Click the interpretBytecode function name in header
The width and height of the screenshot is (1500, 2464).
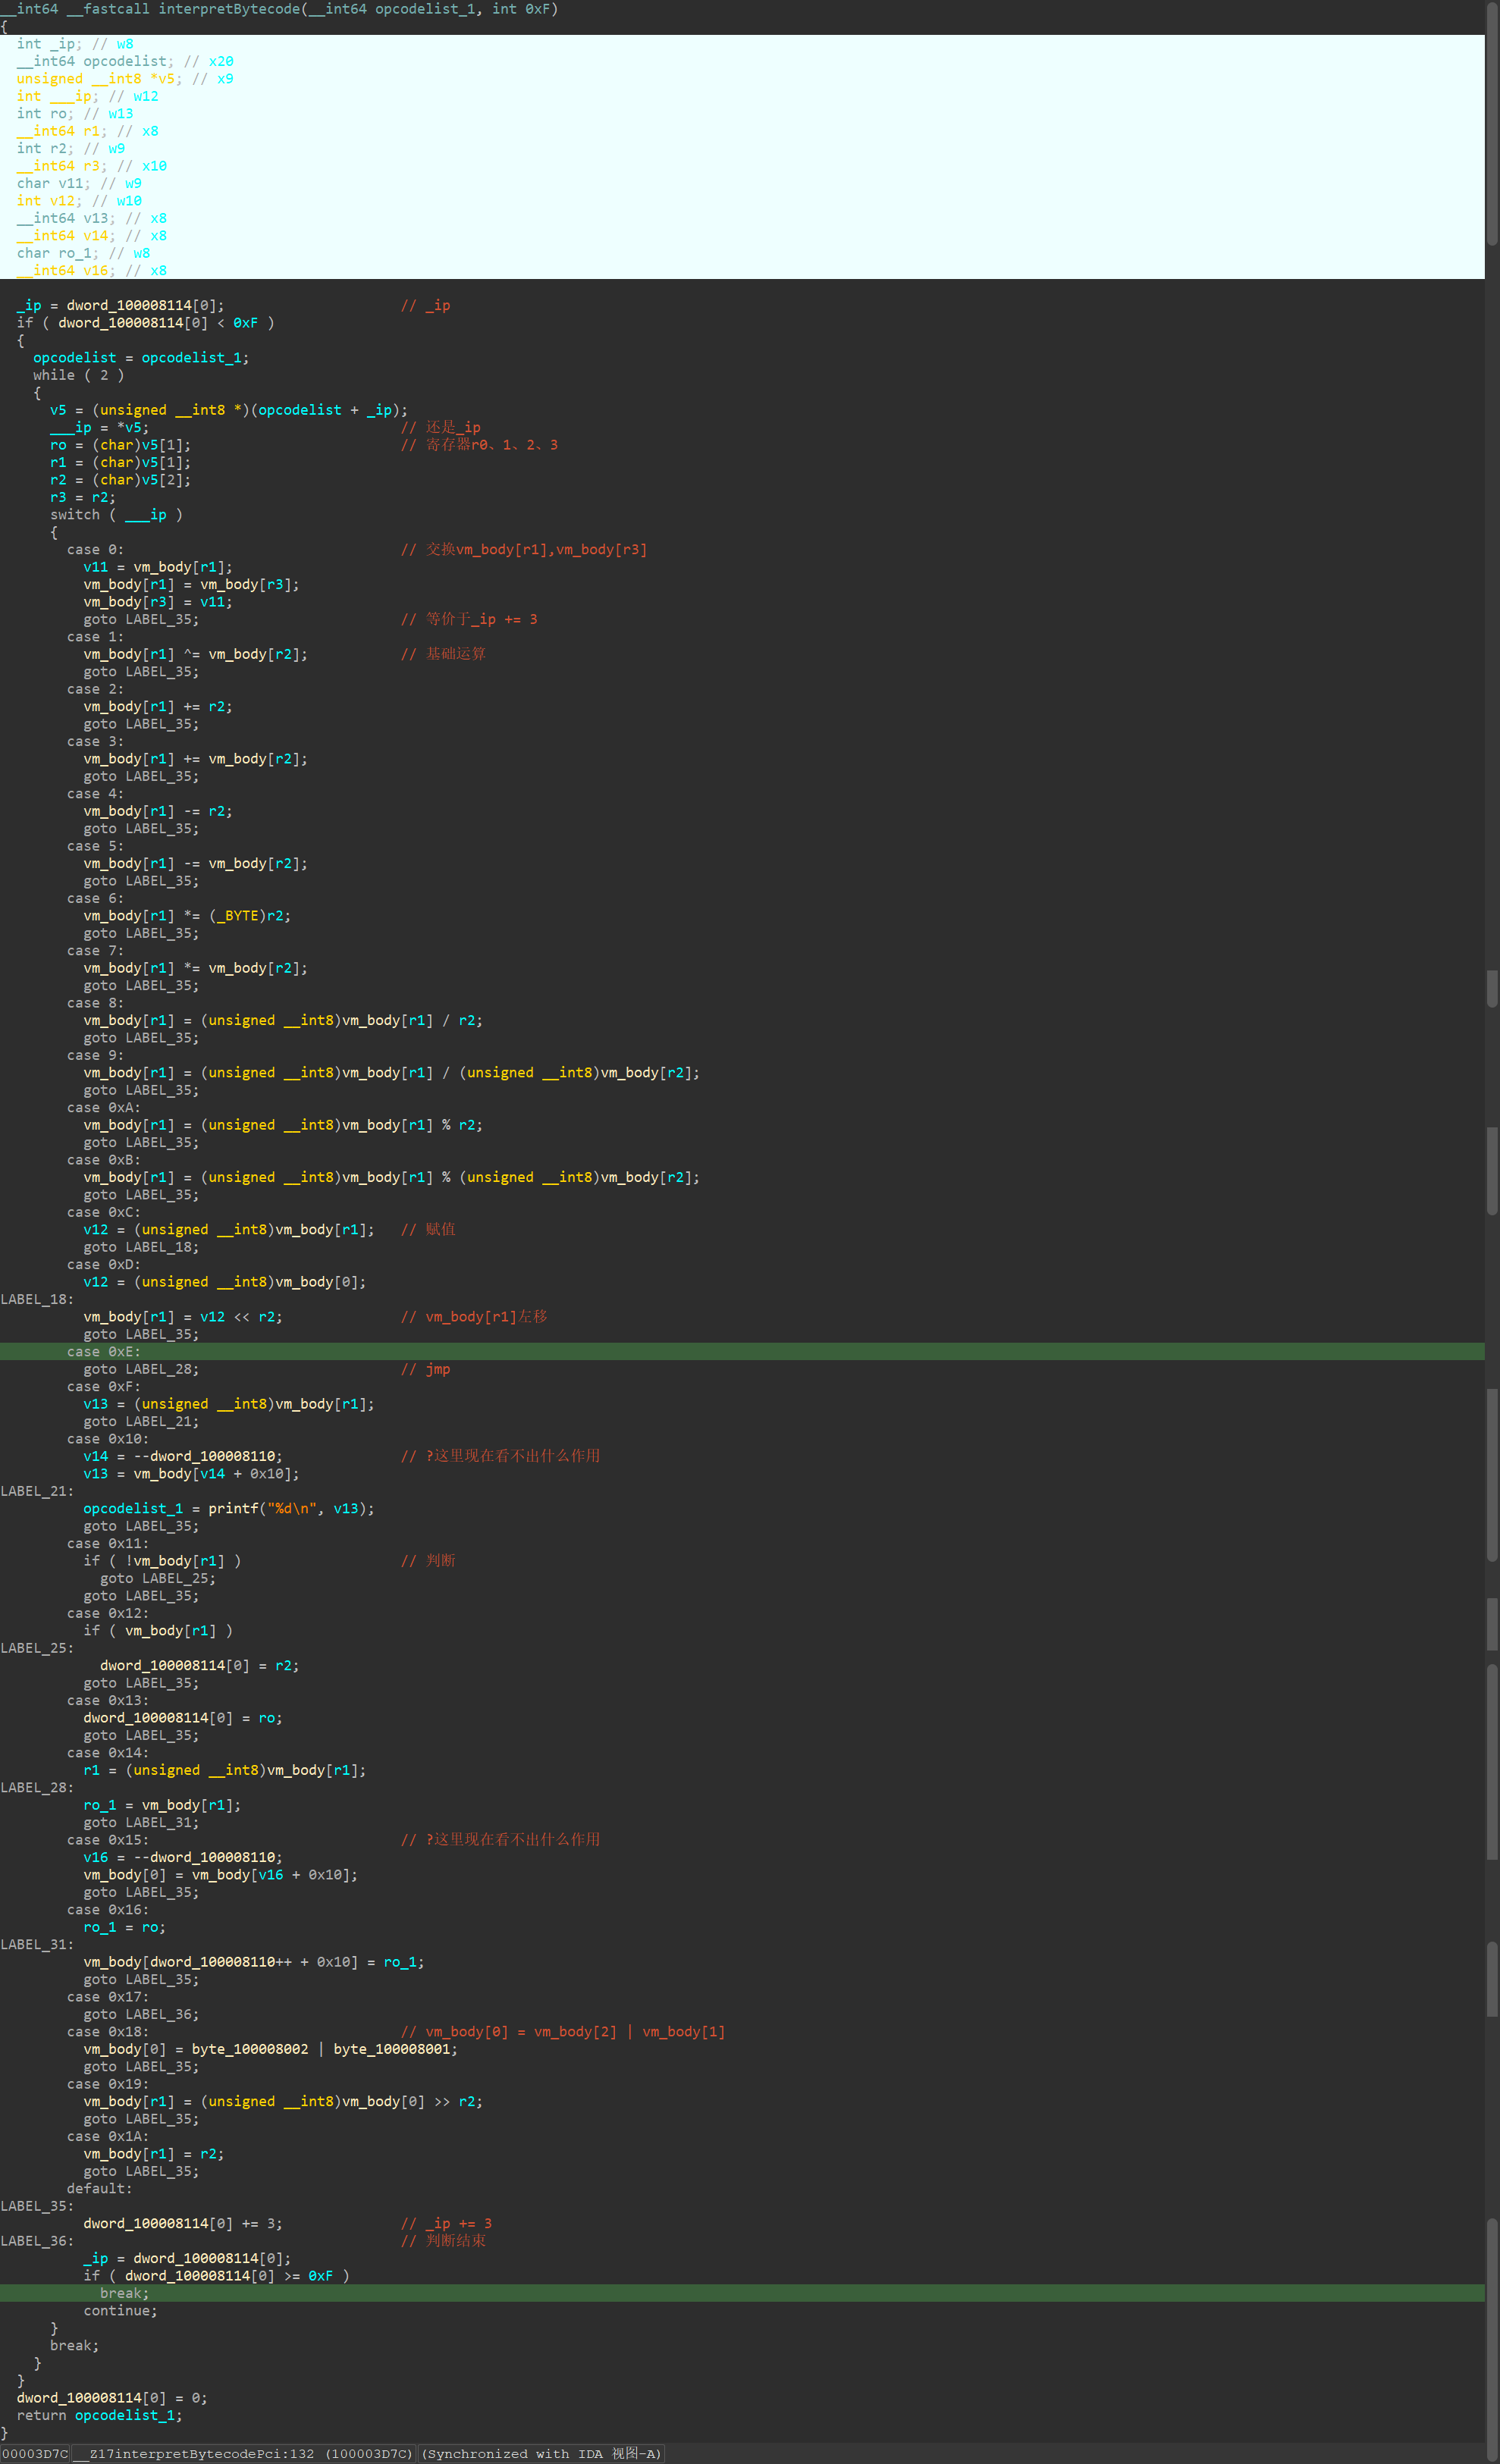tap(229, 9)
